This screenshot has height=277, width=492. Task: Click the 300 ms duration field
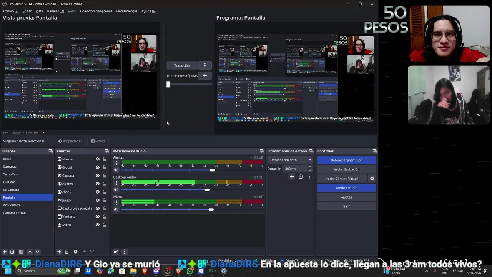[x=295, y=169]
